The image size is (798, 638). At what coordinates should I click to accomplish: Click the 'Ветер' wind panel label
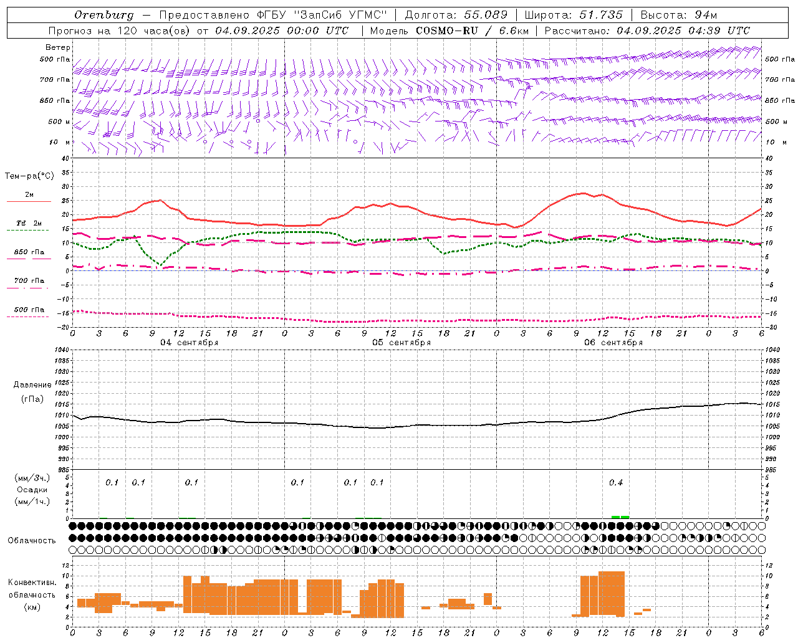[x=58, y=47]
